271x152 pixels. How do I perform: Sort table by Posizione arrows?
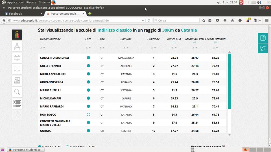click(154, 48)
